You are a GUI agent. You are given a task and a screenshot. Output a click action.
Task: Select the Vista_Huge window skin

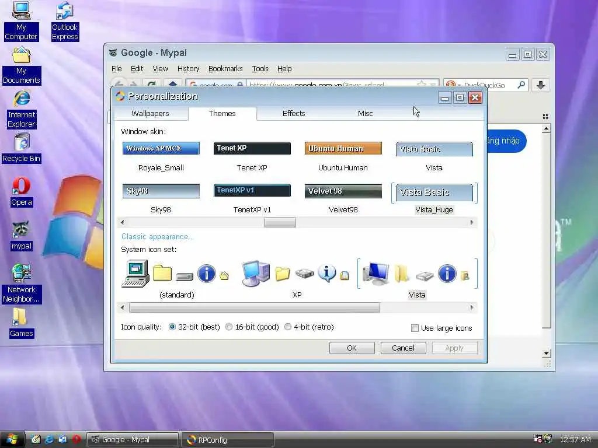[x=434, y=198]
